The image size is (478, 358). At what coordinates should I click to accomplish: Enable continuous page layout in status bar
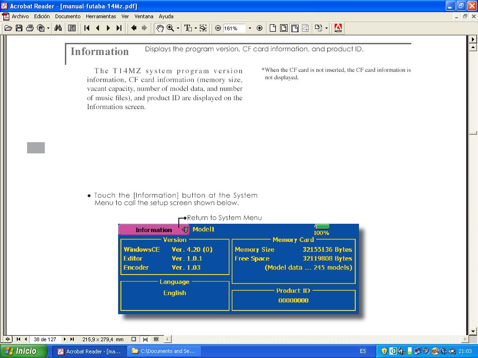click(x=145, y=339)
